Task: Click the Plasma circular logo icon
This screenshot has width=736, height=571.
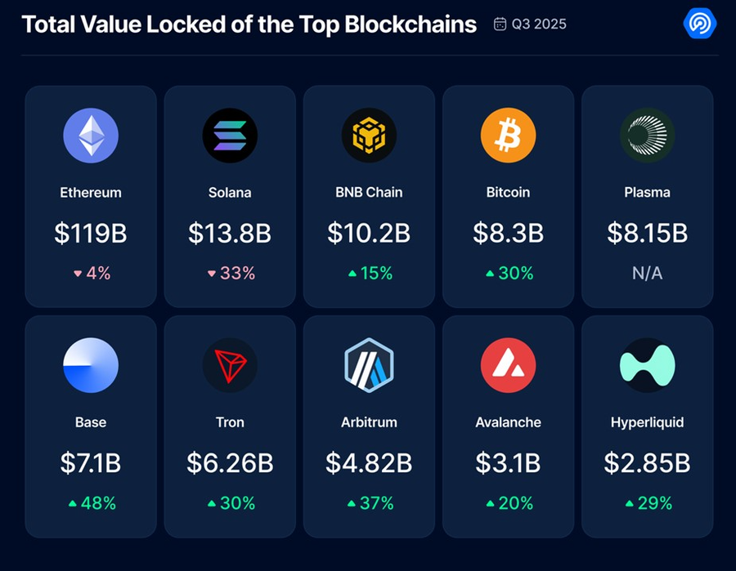Action: pyautogui.click(x=647, y=136)
